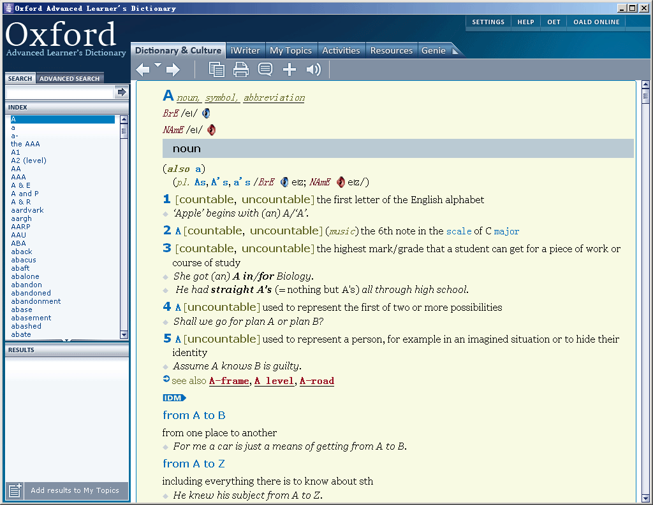Select 'abacus' in the index
The width and height of the screenshot is (653, 505).
24,260
